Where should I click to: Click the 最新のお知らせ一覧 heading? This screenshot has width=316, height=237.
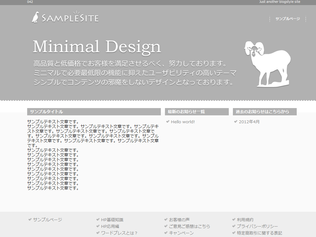(x=197, y=112)
